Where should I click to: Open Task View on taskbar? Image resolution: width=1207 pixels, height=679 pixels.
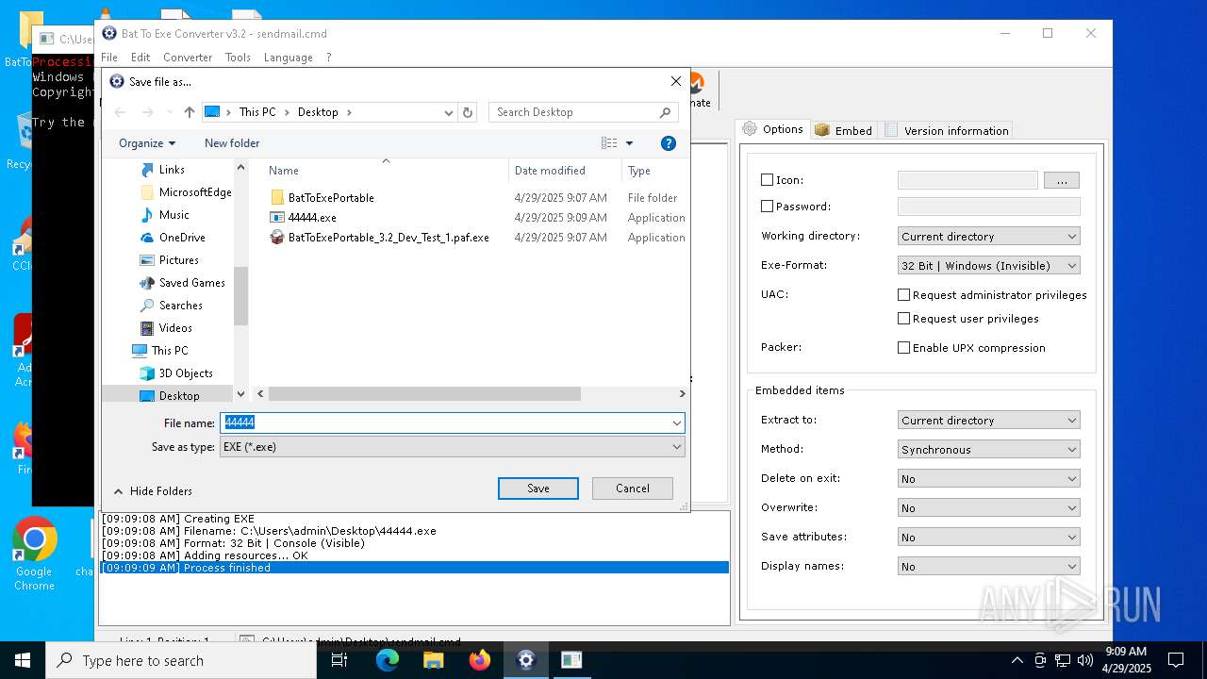point(339,660)
